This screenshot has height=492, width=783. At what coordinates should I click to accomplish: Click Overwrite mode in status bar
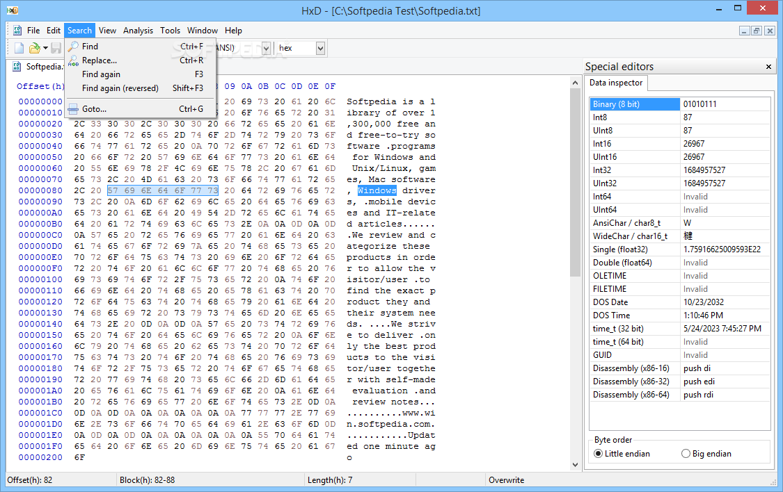[x=507, y=480]
